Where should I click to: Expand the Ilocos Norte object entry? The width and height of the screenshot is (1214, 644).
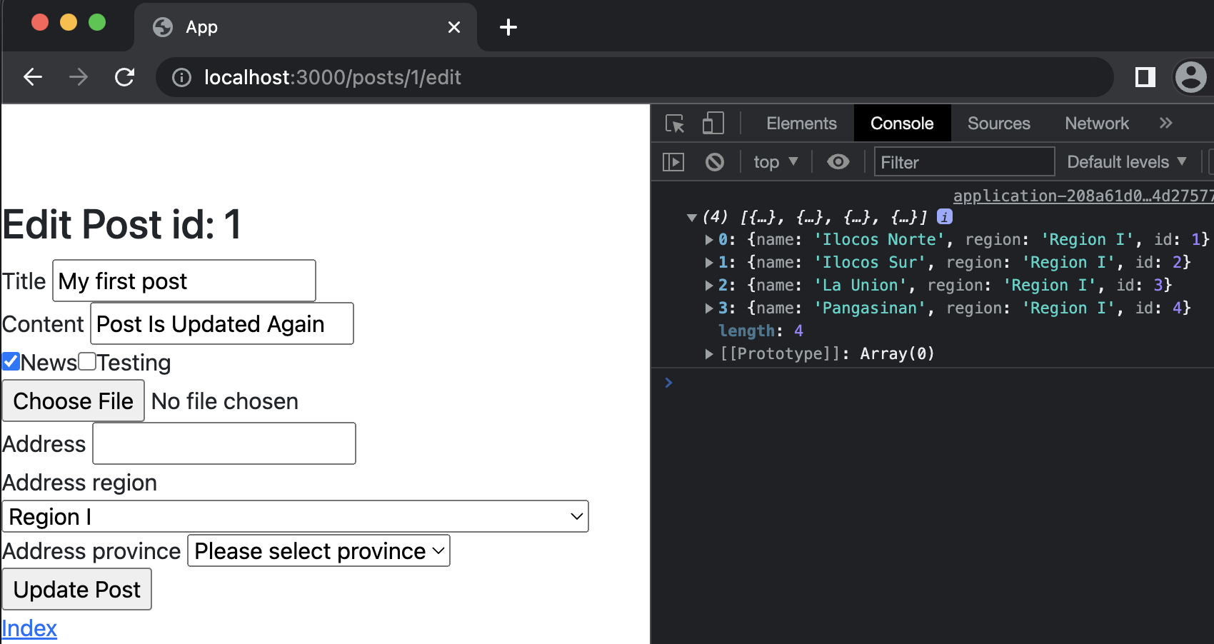tap(708, 240)
